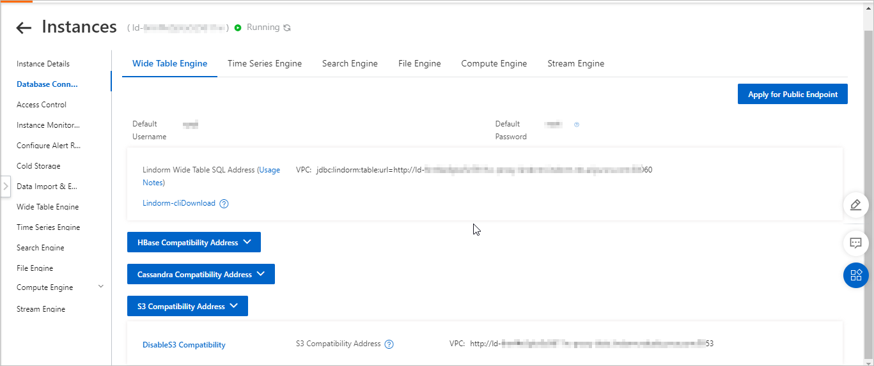874x366 pixels.
Task: Open the chat feedback floating icon
Action: 855,243
